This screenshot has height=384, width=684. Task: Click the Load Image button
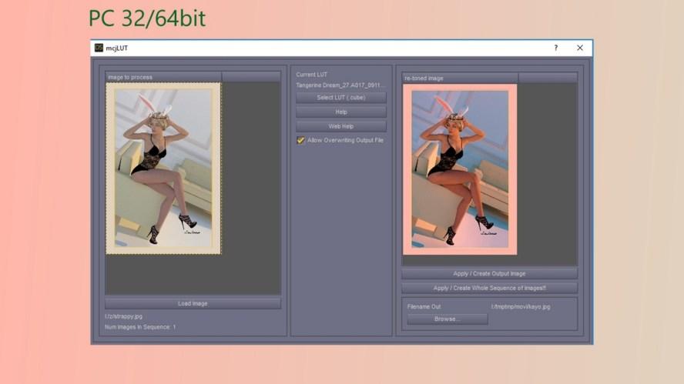193,303
